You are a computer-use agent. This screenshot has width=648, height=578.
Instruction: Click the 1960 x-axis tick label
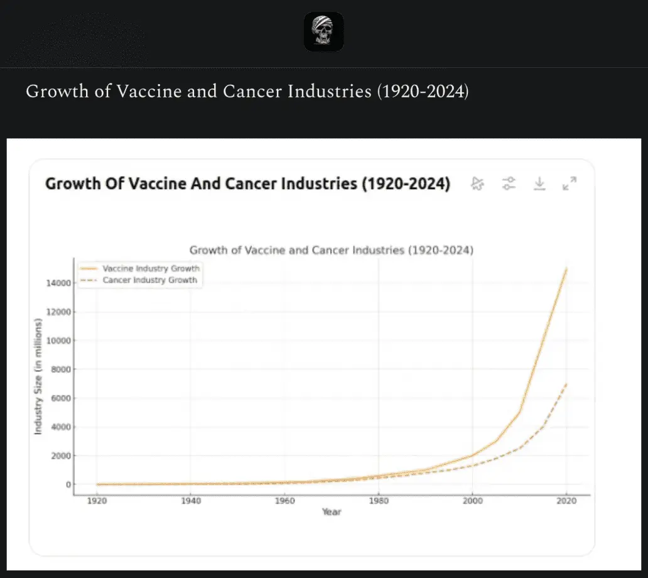284,501
